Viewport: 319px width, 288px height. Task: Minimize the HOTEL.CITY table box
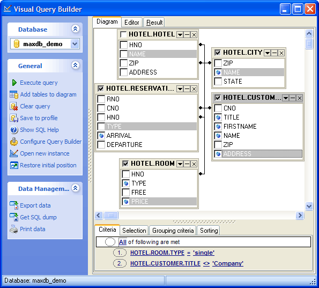[x=275, y=53]
